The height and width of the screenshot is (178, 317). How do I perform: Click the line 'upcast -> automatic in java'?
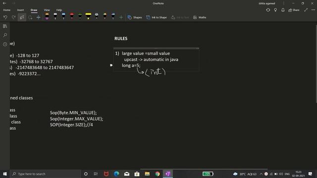(x=151, y=59)
